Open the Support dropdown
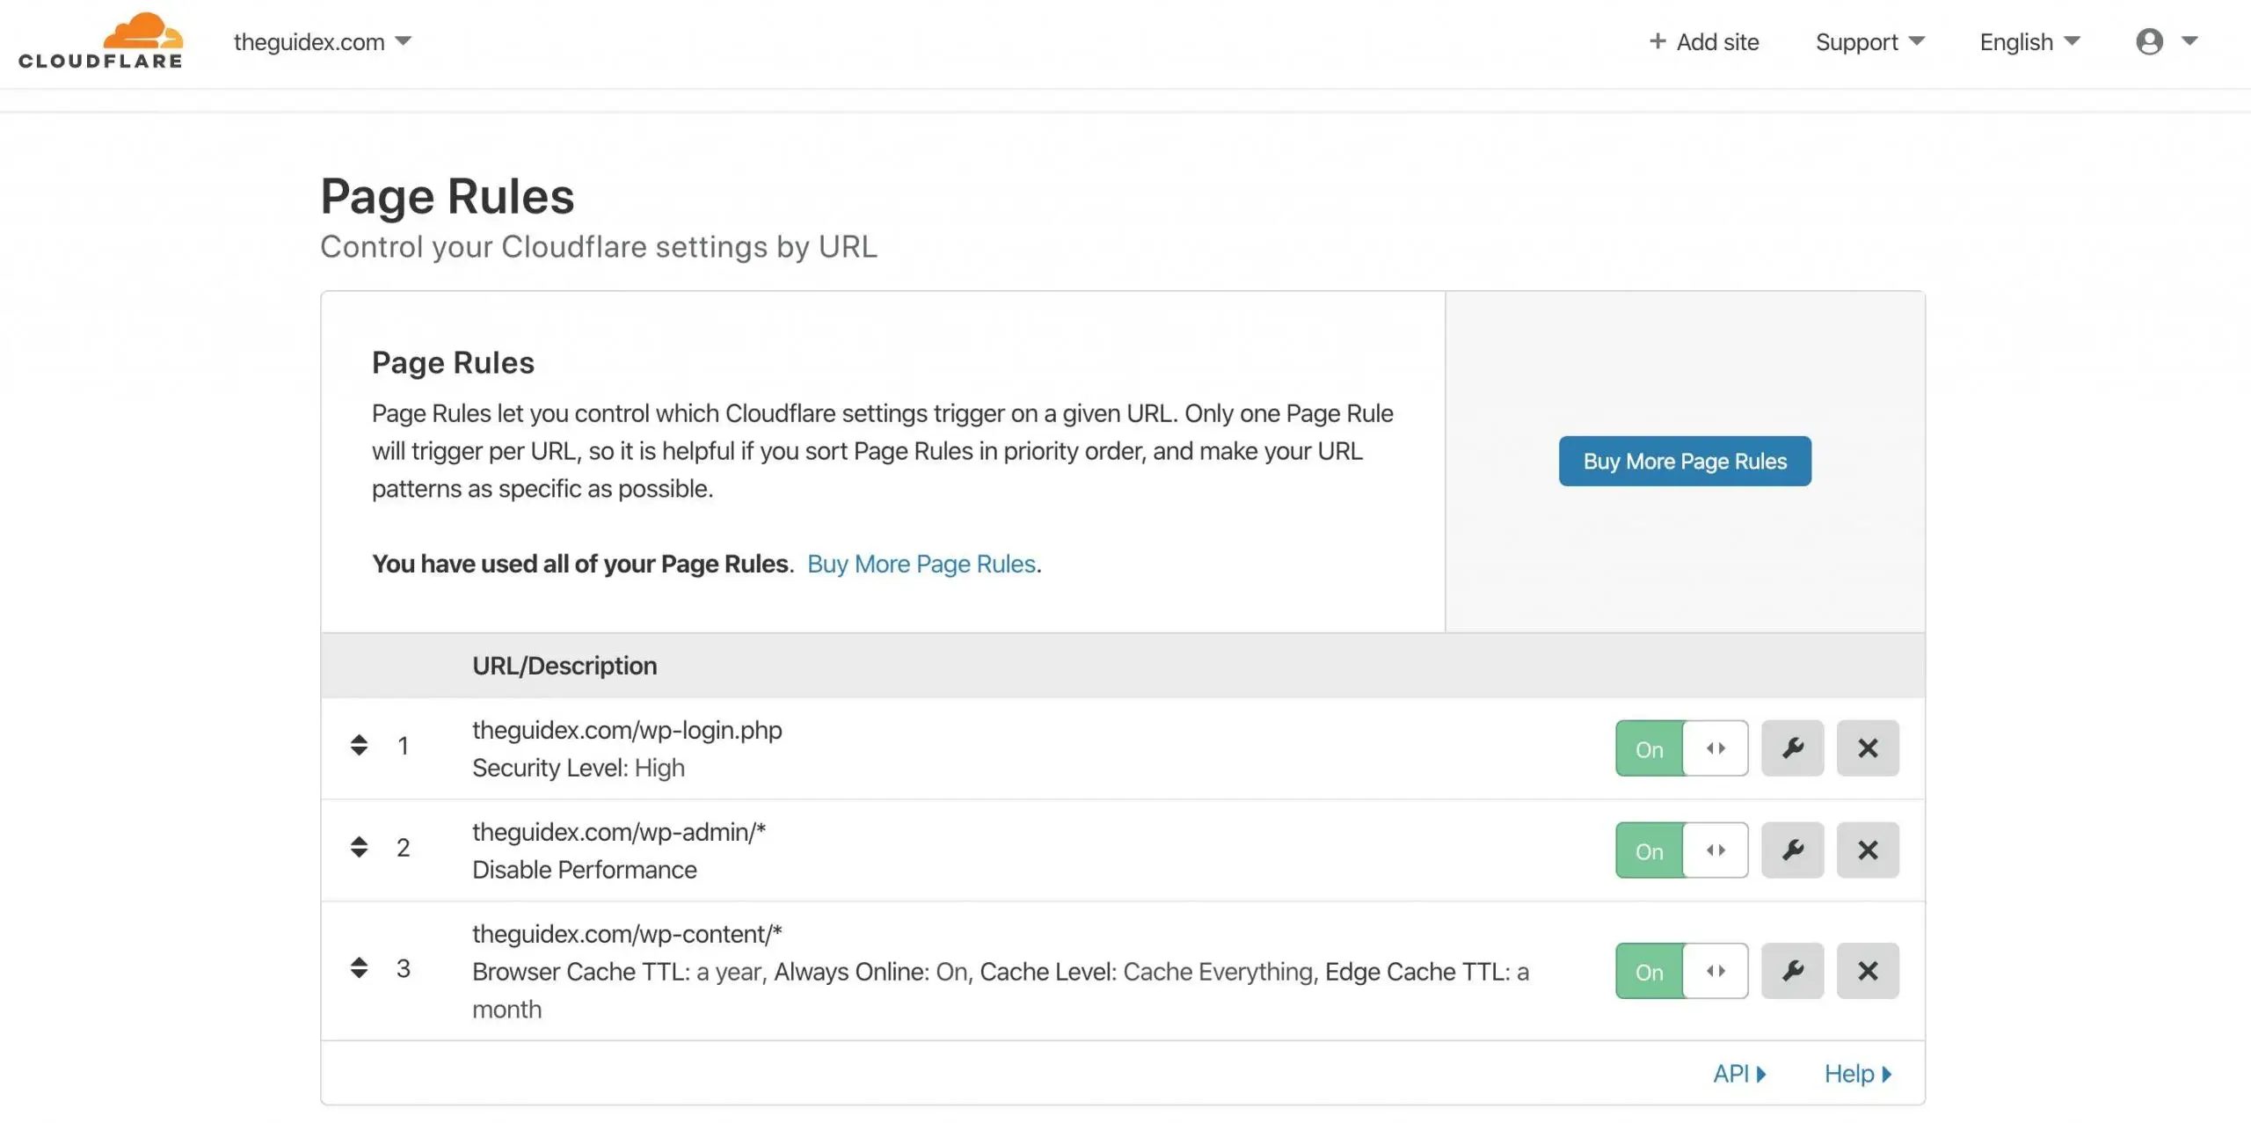2251x1123 pixels. pos(1869,41)
